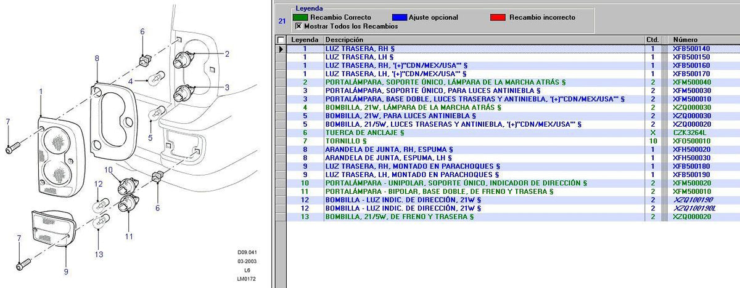Select part number CZK3264L

pyautogui.click(x=689, y=132)
